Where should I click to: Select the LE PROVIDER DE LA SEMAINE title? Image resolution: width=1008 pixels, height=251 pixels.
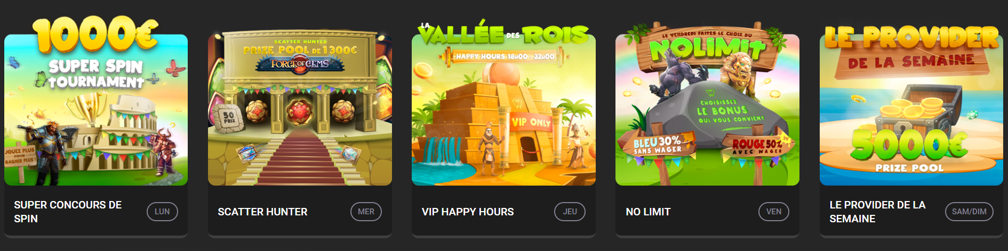[877, 212]
